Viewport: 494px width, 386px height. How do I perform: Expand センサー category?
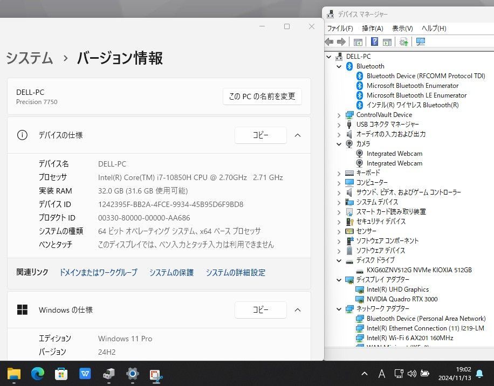pos(339,232)
